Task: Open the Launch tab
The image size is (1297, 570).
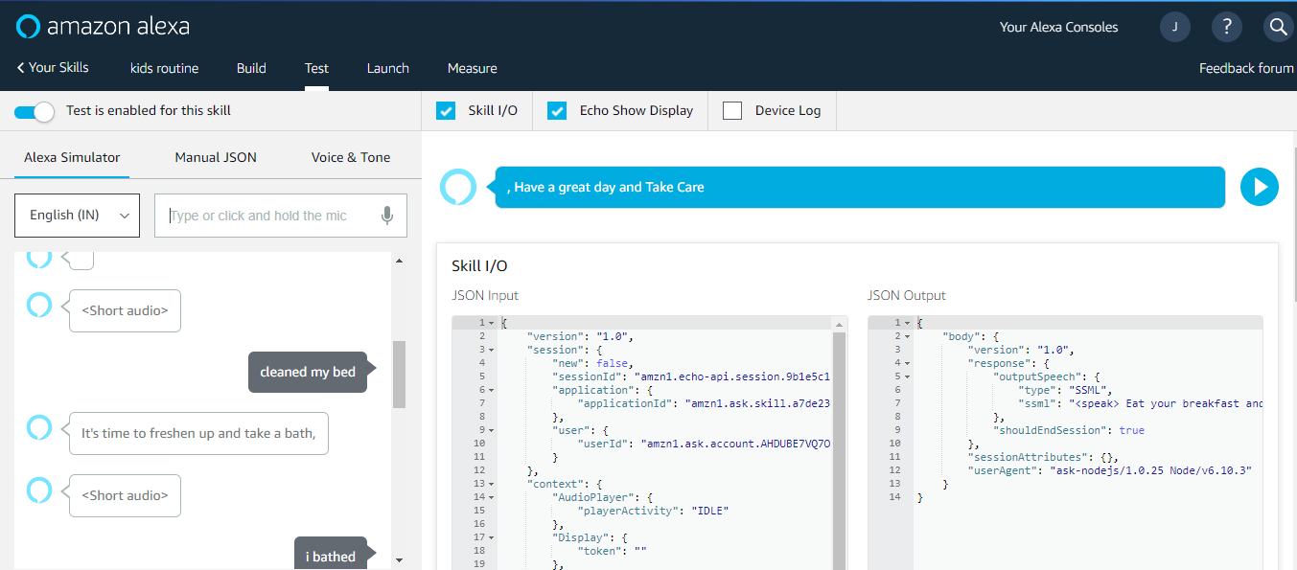Action: (x=388, y=68)
